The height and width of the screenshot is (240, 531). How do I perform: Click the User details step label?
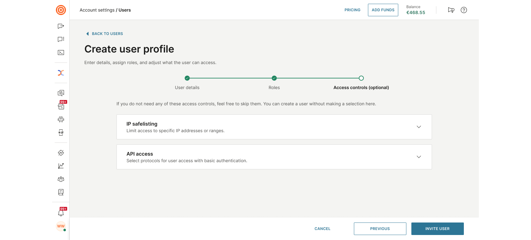coord(187,87)
